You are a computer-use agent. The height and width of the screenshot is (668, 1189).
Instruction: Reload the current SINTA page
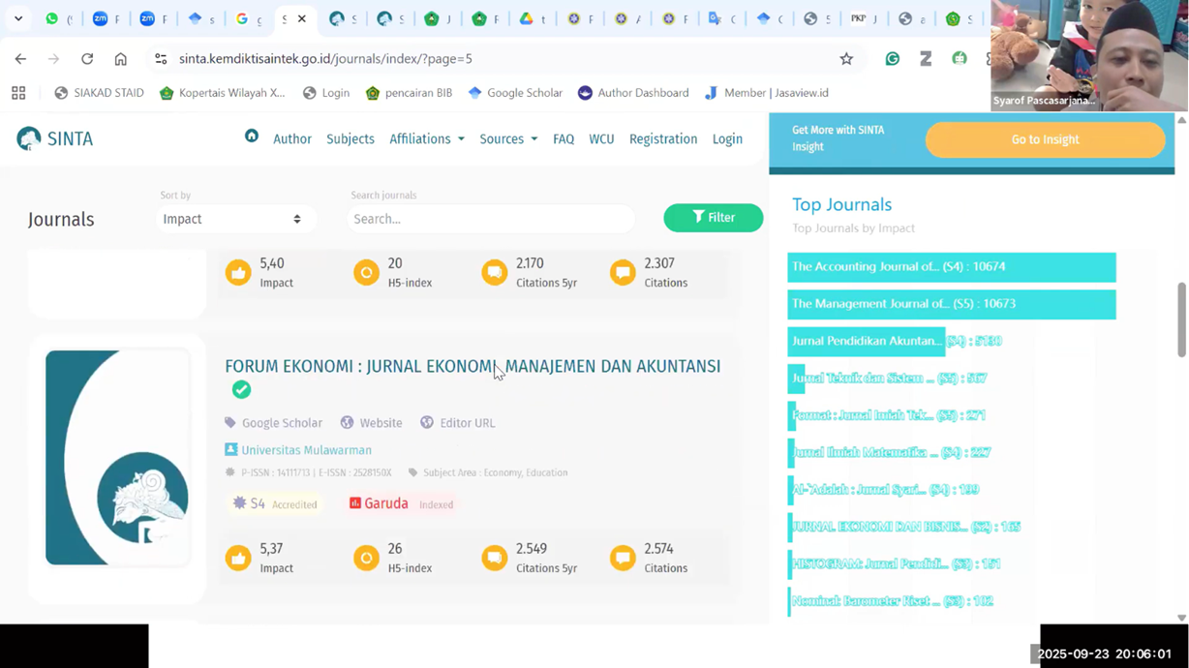click(x=87, y=59)
